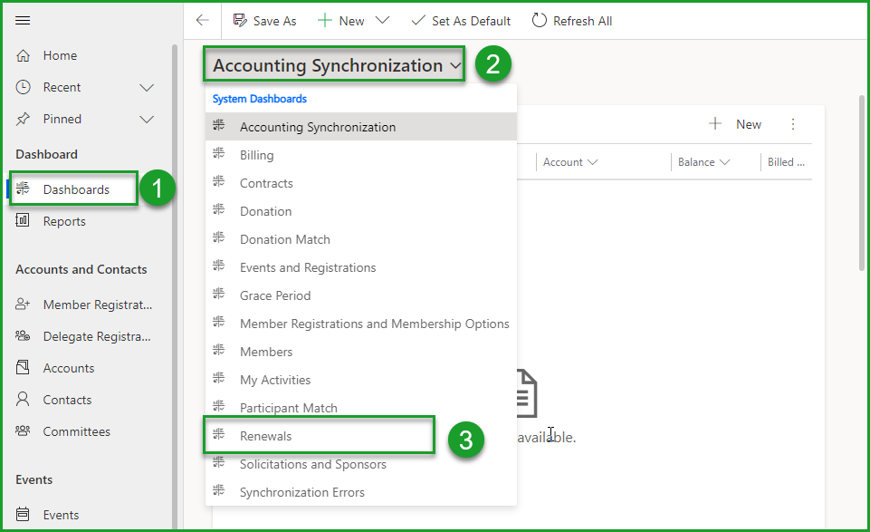This screenshot has height=532, width=870.
Task: Select the Renewals dashboard
Action: point(266,436)
